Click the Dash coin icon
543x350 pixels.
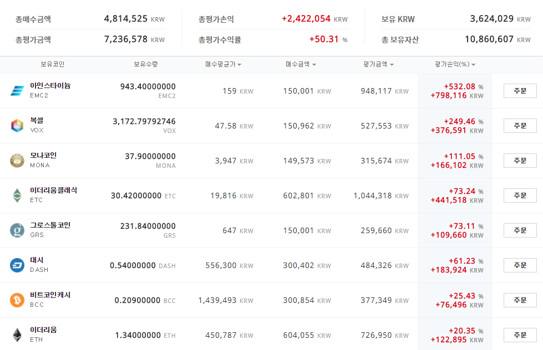(x=17, y=265)
